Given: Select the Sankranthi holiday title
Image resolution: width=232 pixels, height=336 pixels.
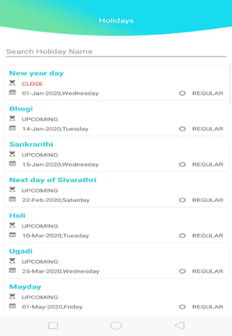Looking at the screenshot, I should pos(31,144).
